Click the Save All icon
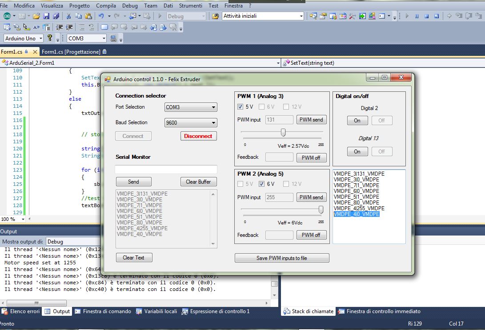Screen dimensions: 485x330 pyautogui.click(x=56, y=16)
